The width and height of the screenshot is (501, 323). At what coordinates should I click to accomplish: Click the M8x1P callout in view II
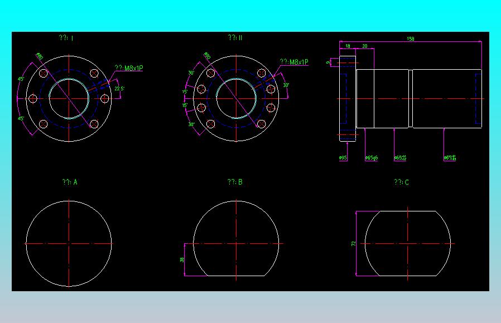[294, 62]
